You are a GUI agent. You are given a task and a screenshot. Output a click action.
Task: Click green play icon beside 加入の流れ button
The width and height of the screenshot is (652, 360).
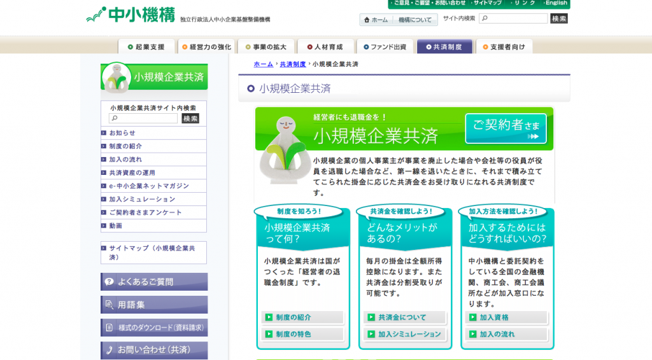coord(473,334)
